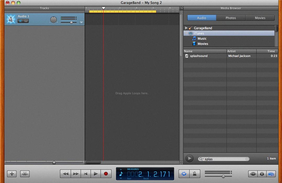282x183 pixels.
Task: Go to beginning of the song
Action: (86, 174)
